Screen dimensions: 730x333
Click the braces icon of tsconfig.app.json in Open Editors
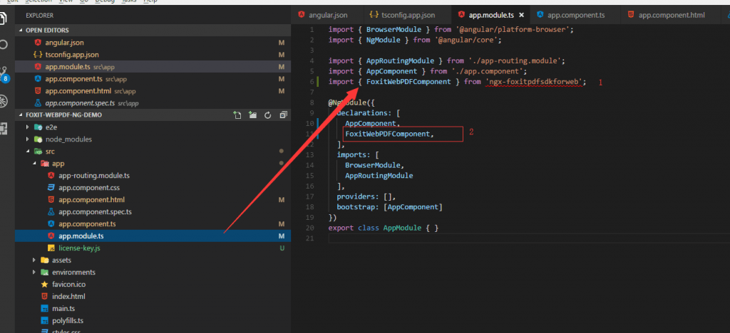coord(38,54)
